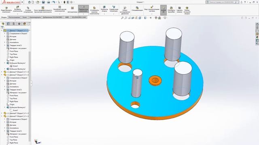The width and height of the screenshot is (259, 145).
Task: Click the help question mark button
Action: point(245,2)
